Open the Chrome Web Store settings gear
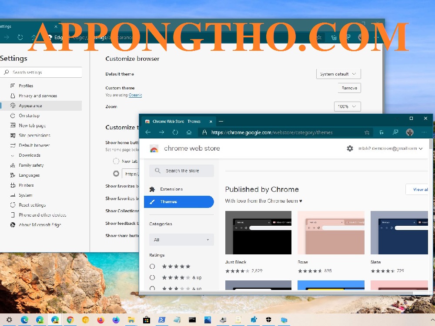This screenshot has width=435, height=326. [x=350, y=148]
